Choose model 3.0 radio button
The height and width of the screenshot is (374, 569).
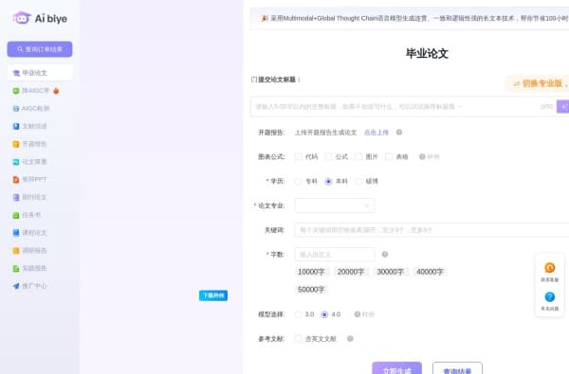(299, 314)
